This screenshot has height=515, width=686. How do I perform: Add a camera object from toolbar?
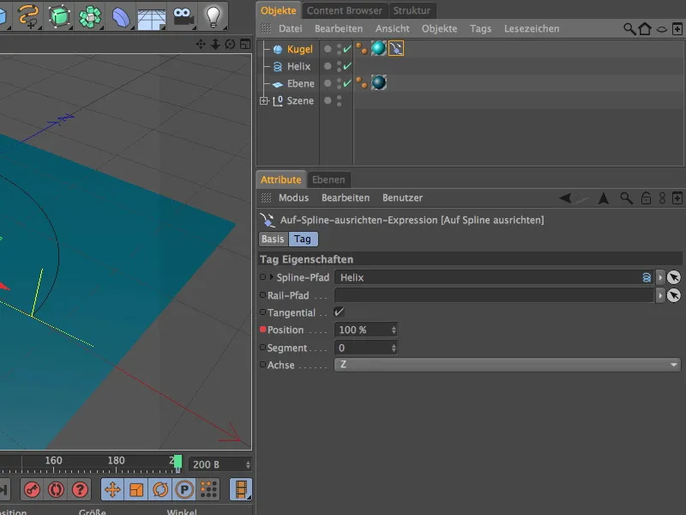(x=183, y=16)
